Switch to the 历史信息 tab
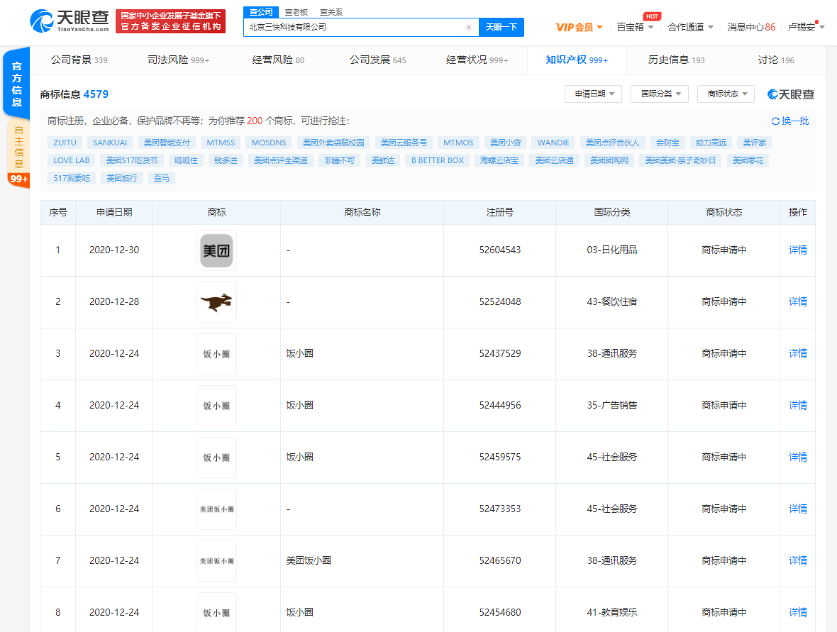The height and width of the screenshot is (632, 837). (676, 60)
